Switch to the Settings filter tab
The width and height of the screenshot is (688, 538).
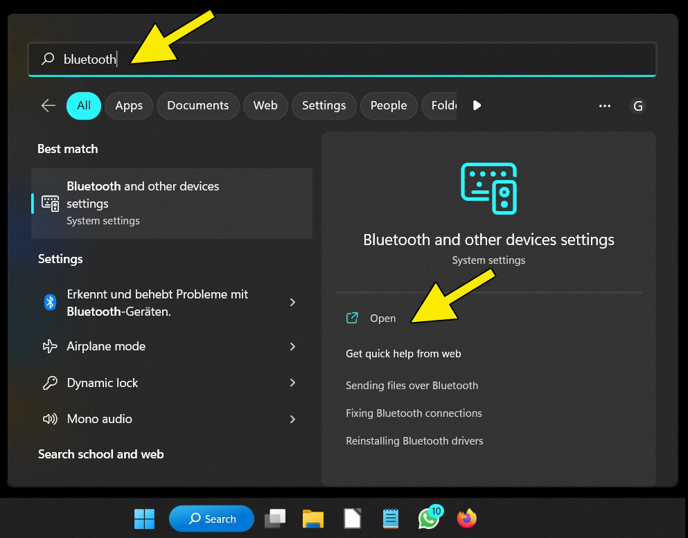(x=324, y=105)
